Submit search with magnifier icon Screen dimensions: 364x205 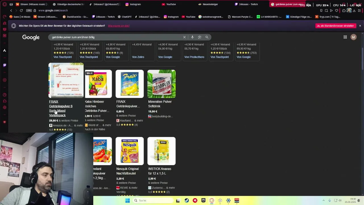[x=207, y=37]
